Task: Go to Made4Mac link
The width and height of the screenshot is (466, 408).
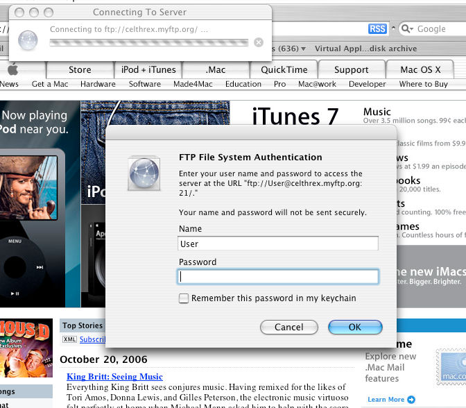Action: point(193,84)
